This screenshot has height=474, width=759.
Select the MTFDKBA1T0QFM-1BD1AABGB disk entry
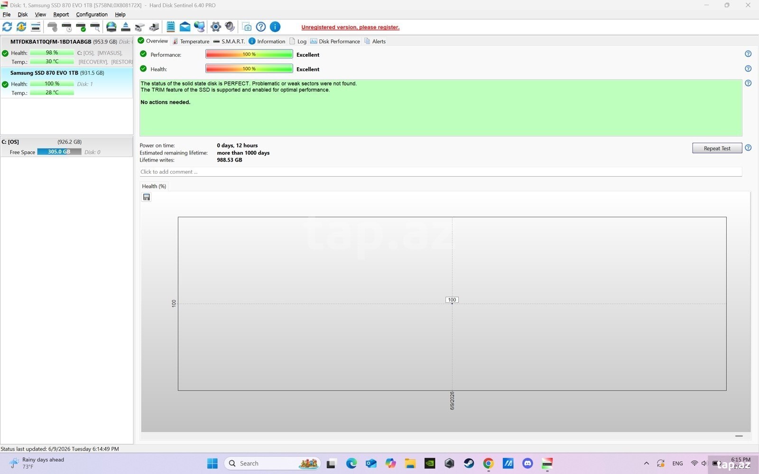coord(66,52)
